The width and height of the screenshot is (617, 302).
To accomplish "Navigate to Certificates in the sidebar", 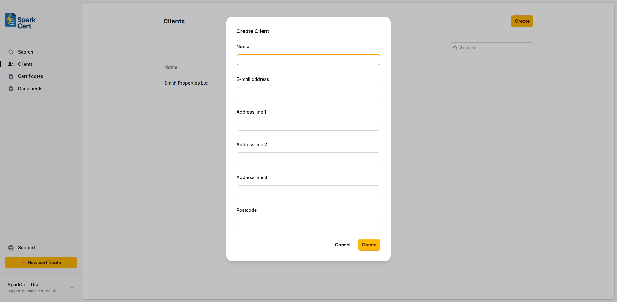I will click(31, 76).
